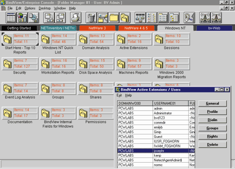235x169 pixels.
Task: Click the Dialin button
Action: 212,120
